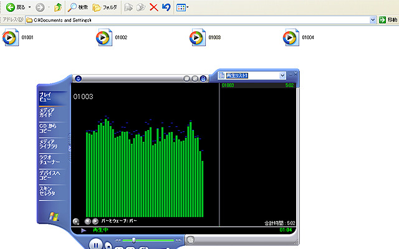Switch to the next visualization
Image resolution: width=399 pixels, height=249 pixels.
coord(95,222)
